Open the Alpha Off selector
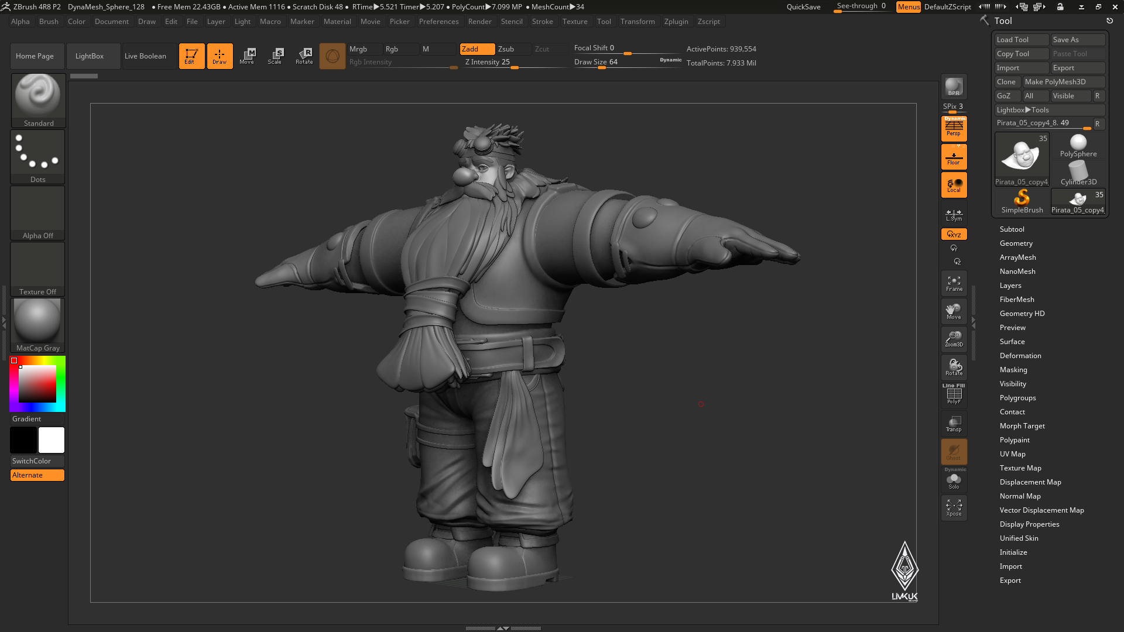The height and width of the screenshot is (632, 1124). point(38,212)
